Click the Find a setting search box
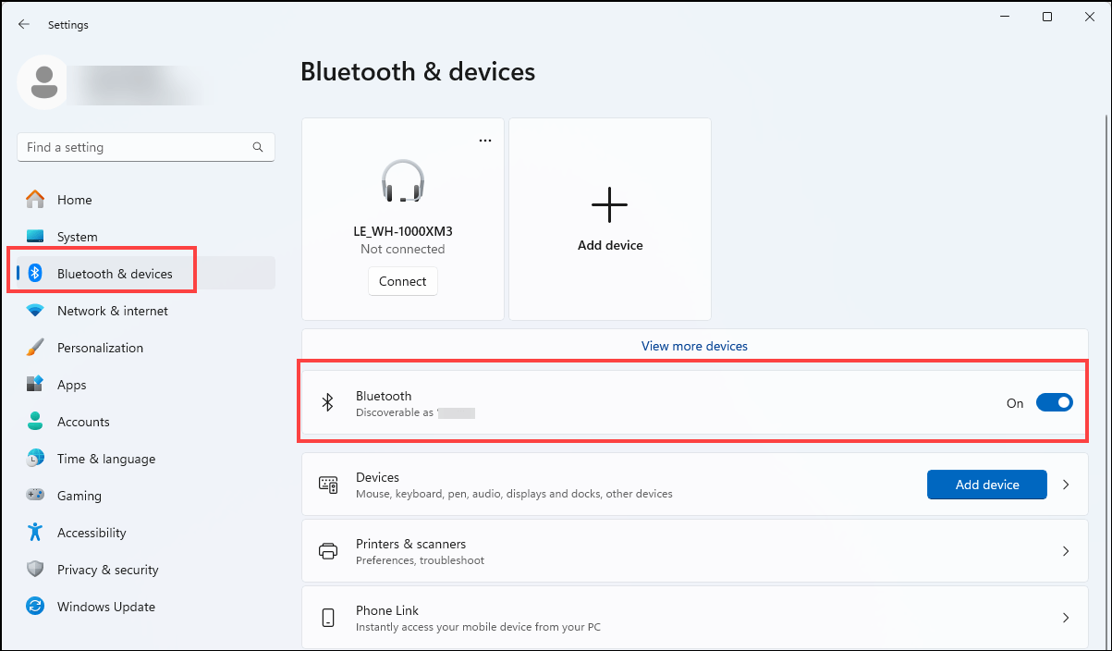 coord(134,147)
